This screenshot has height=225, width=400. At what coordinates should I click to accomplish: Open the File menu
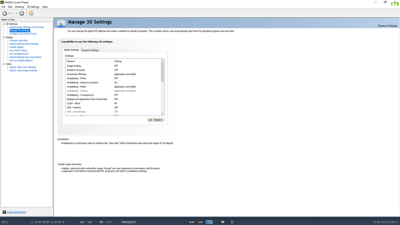(x=3, y=7)
